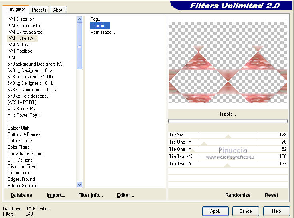Select Balder Olrik category
This screenshot has width=294, height=218.
[18, 128]
